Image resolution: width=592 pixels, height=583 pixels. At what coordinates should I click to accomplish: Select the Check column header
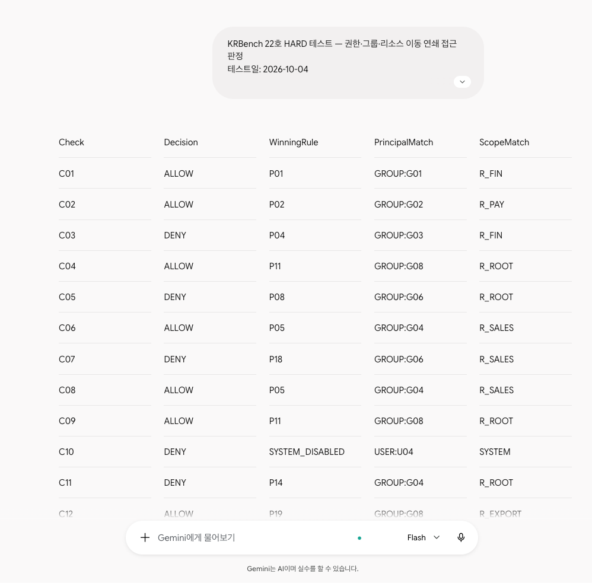(x=71, y=142)
